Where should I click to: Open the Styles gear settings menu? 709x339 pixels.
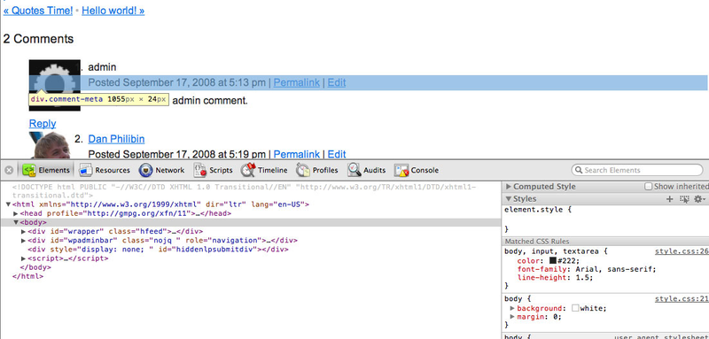pyautogui.click(x=699, y=199)
